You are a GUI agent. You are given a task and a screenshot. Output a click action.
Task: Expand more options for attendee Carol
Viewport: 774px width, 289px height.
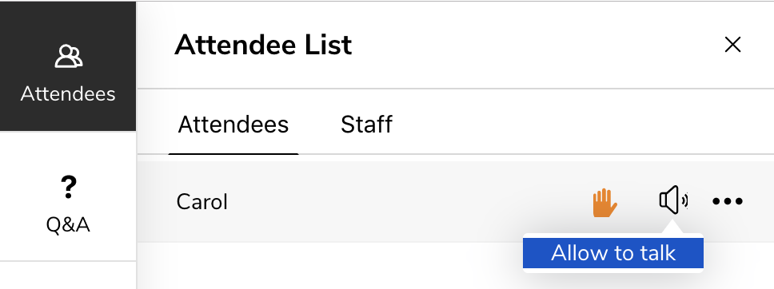coord(728,201)
